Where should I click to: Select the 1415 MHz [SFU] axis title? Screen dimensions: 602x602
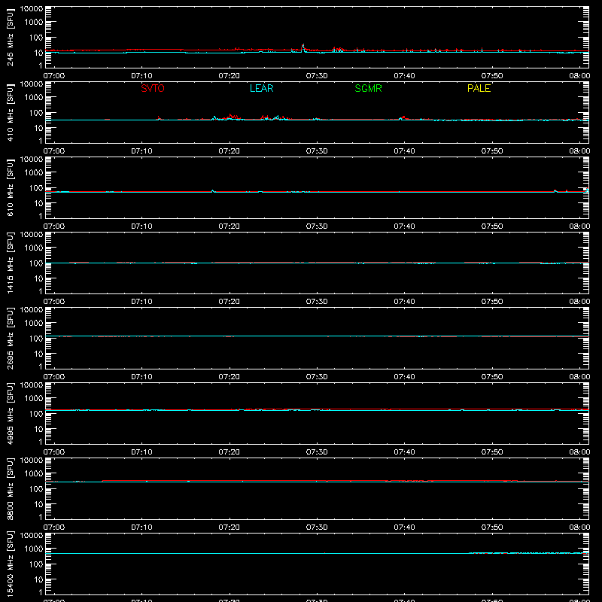pos(10,263)
